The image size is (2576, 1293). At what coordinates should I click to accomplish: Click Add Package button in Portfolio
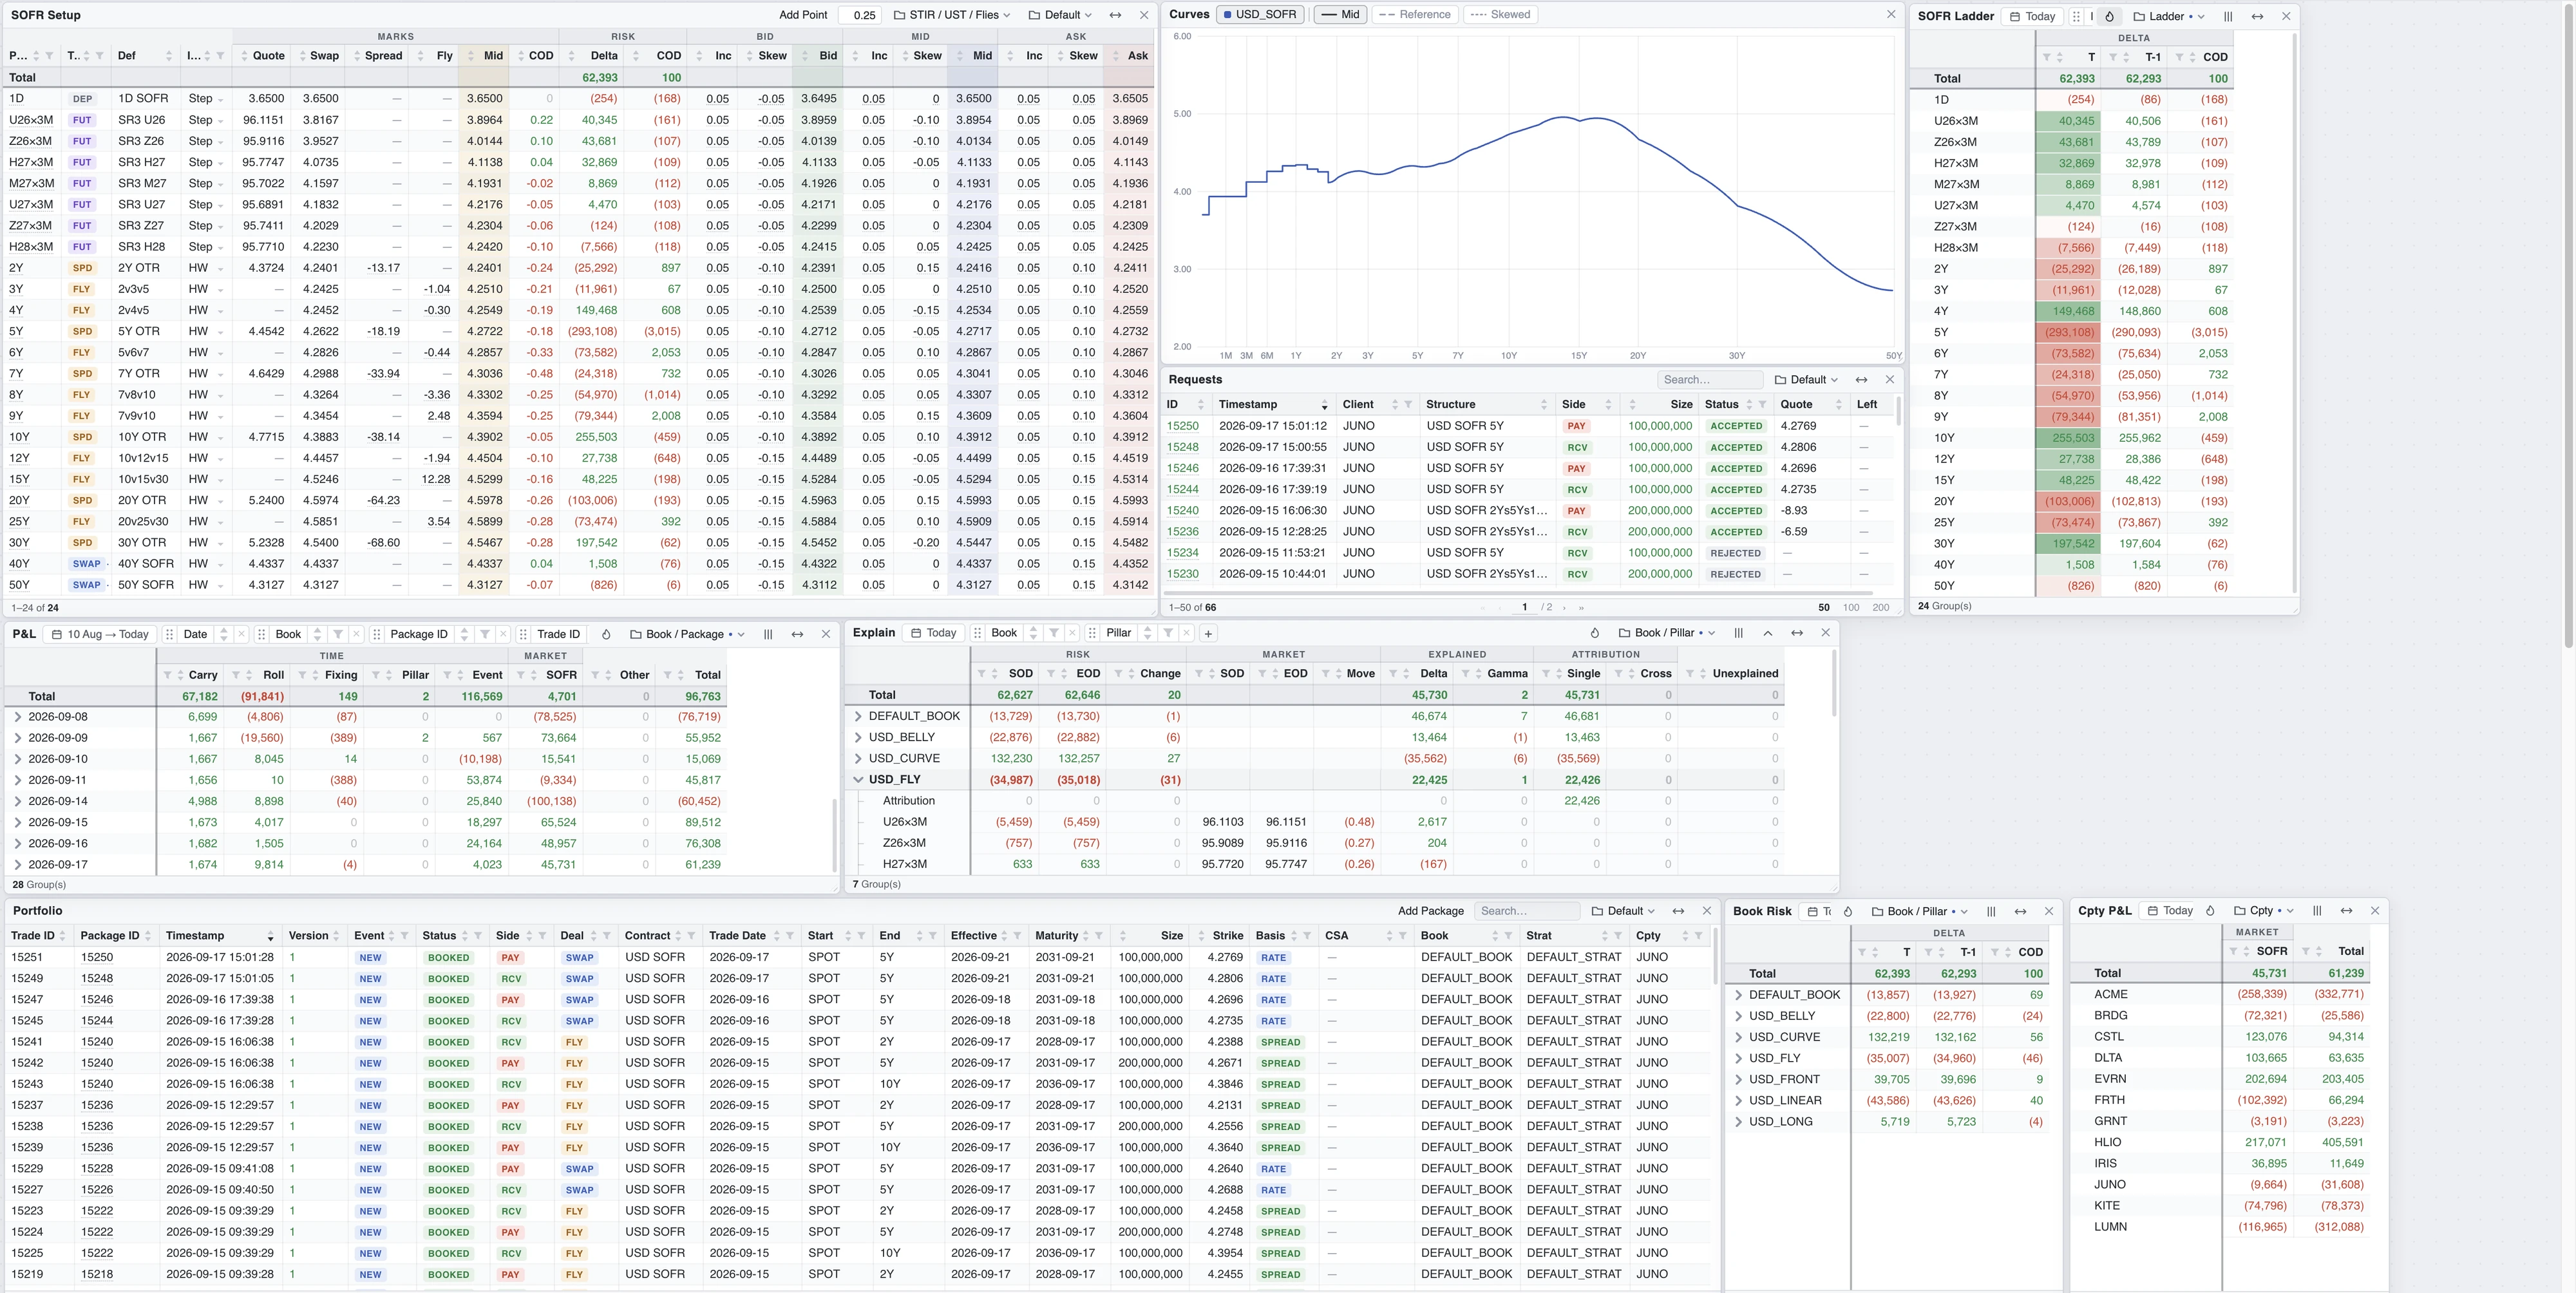[x=1430, y=911]
